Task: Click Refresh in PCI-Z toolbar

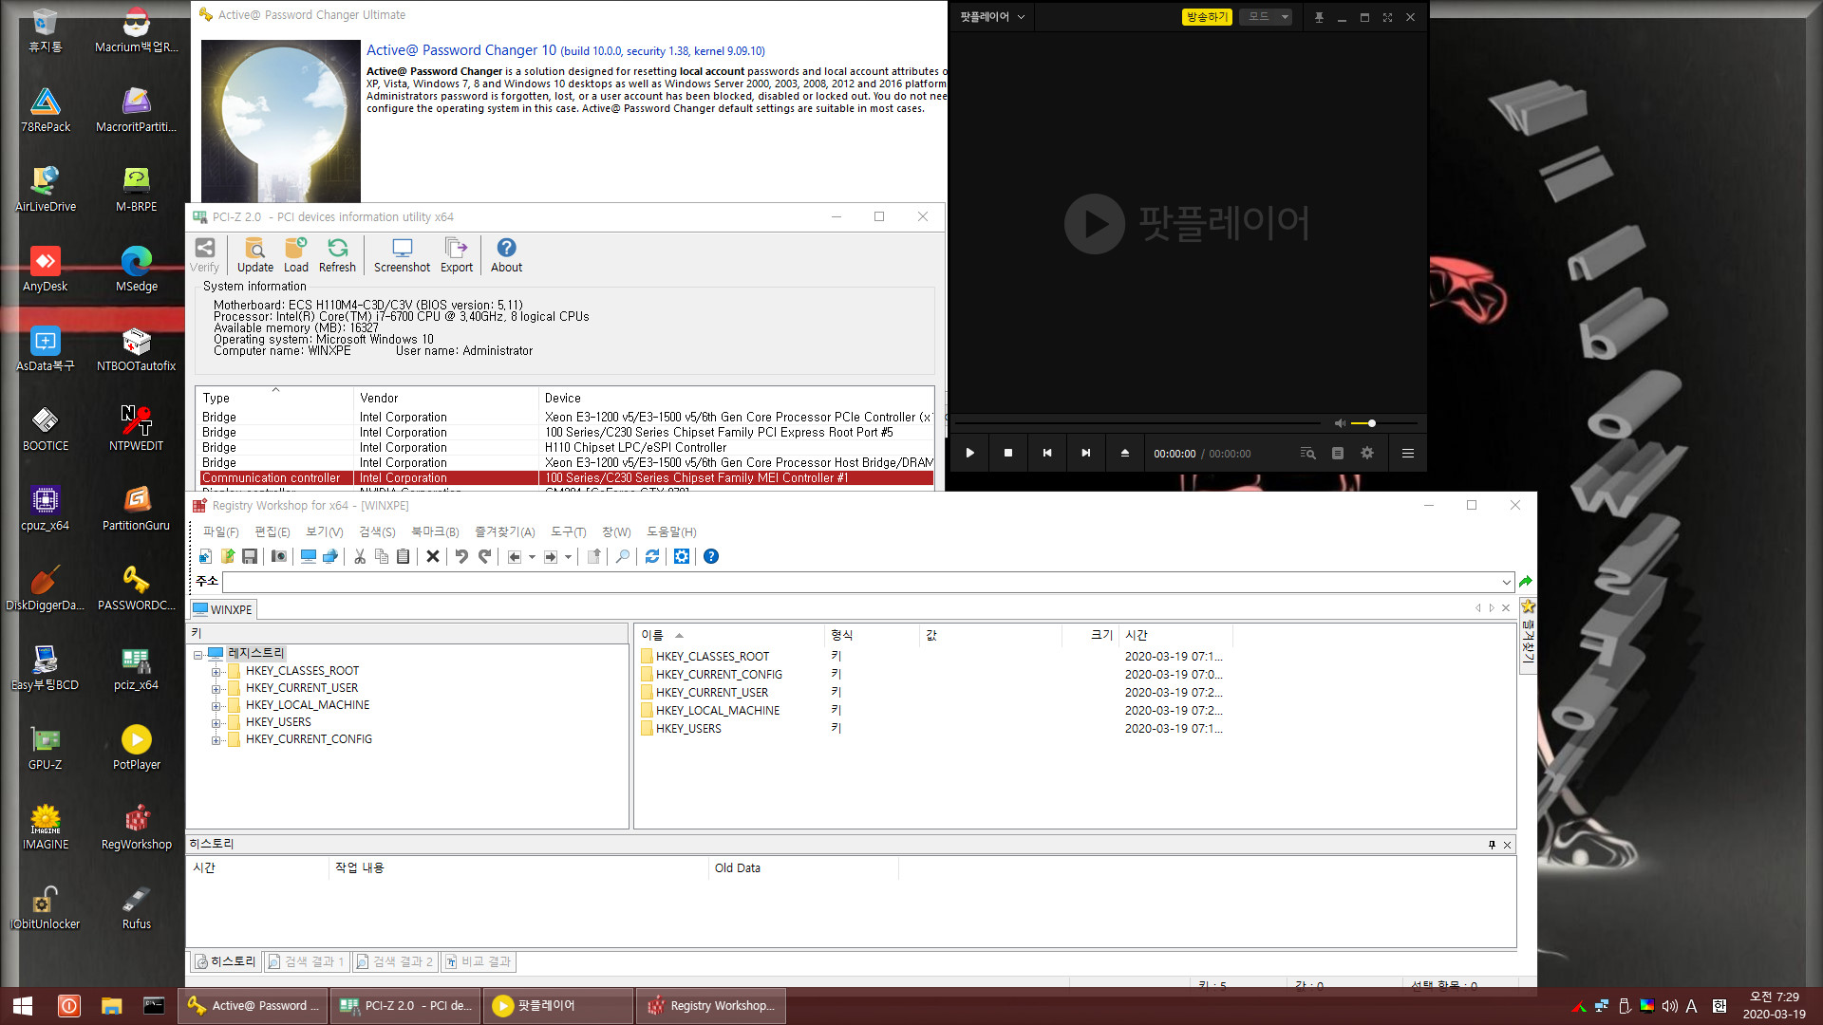Action: pyautogui.click(x=337, y=255)
